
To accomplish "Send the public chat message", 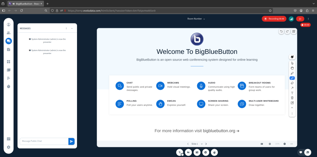I will tap(71, 141).
